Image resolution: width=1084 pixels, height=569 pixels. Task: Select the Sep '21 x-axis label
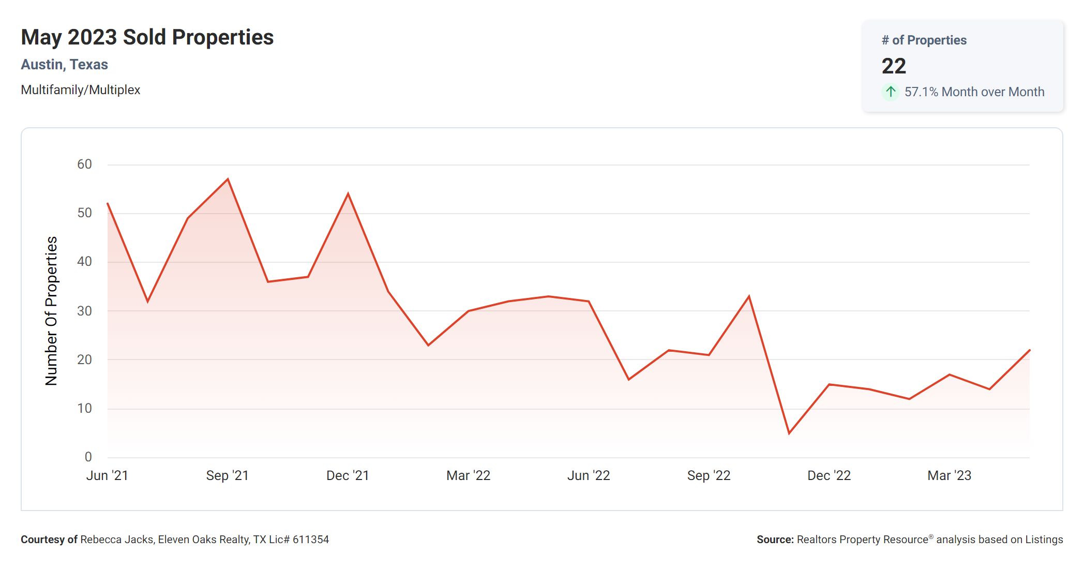(x=228, y=475)
